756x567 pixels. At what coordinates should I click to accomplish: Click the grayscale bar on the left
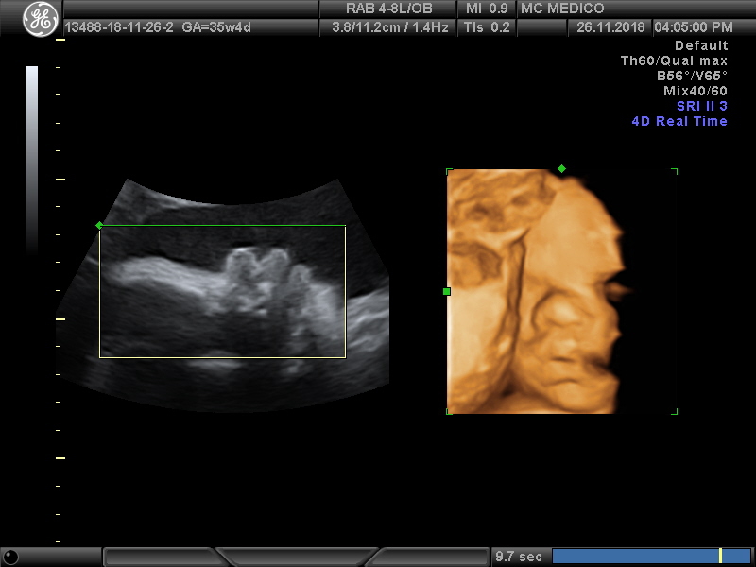(32, 159)
